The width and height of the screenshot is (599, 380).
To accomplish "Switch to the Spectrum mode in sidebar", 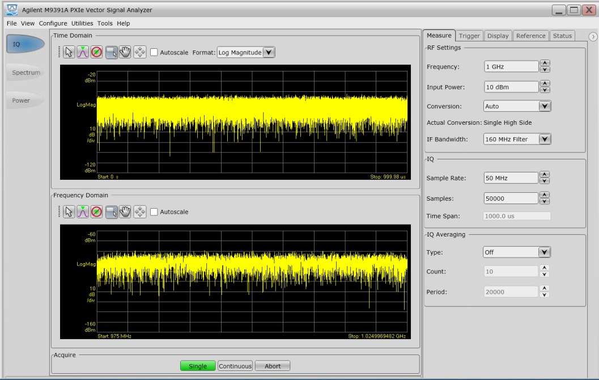I will tap(26, 73).
